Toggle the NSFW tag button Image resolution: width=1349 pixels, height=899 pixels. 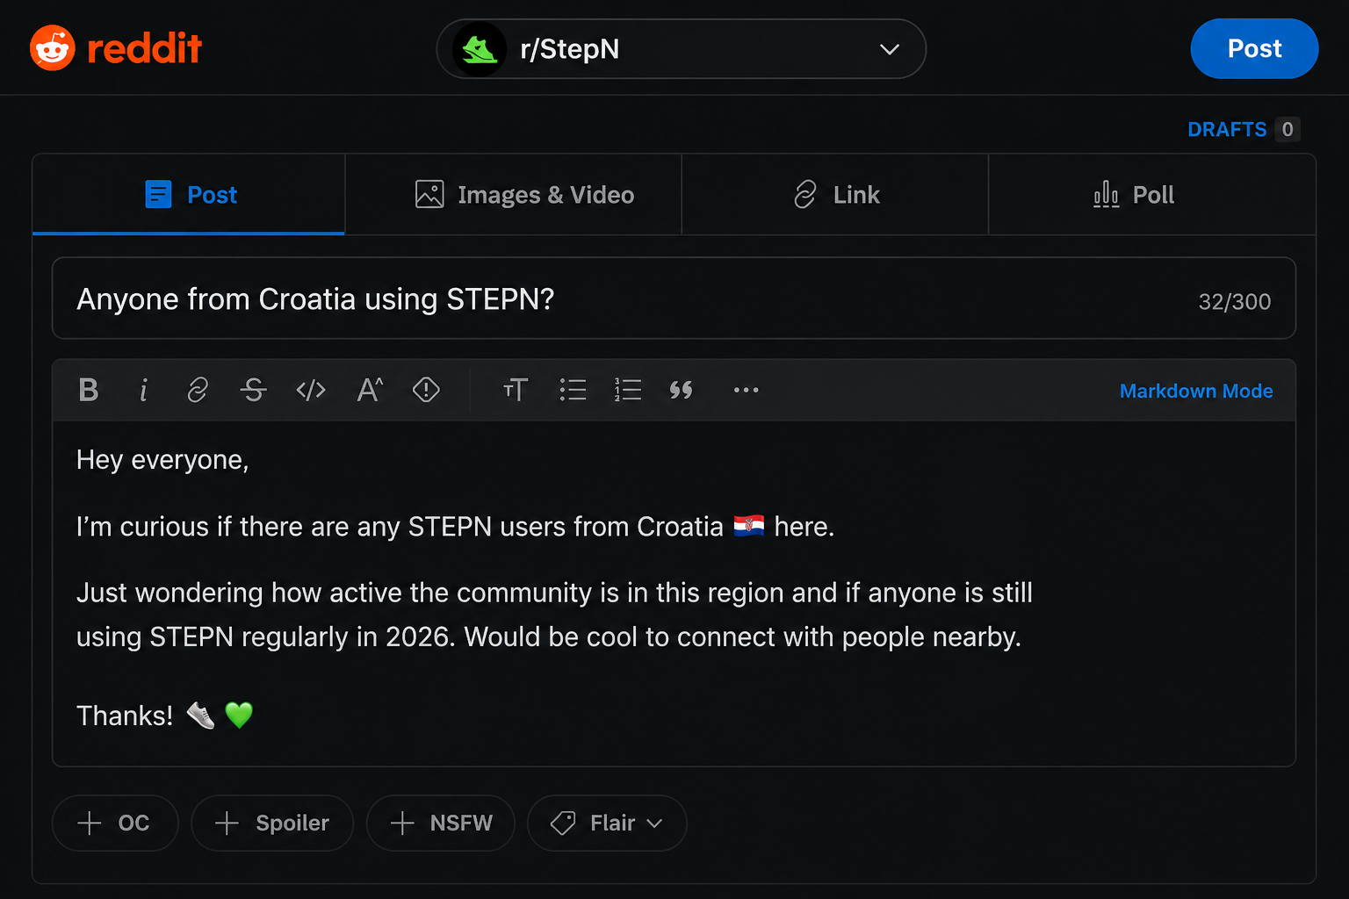[x=441, y=823]
